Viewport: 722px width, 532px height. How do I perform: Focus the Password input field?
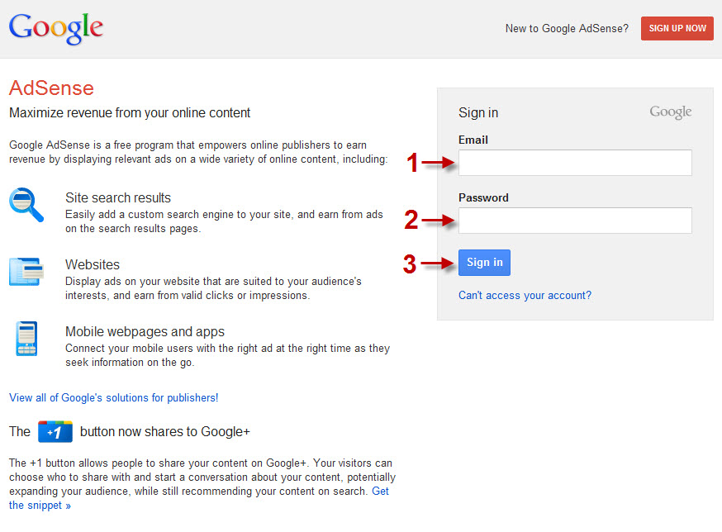(575, 221)
